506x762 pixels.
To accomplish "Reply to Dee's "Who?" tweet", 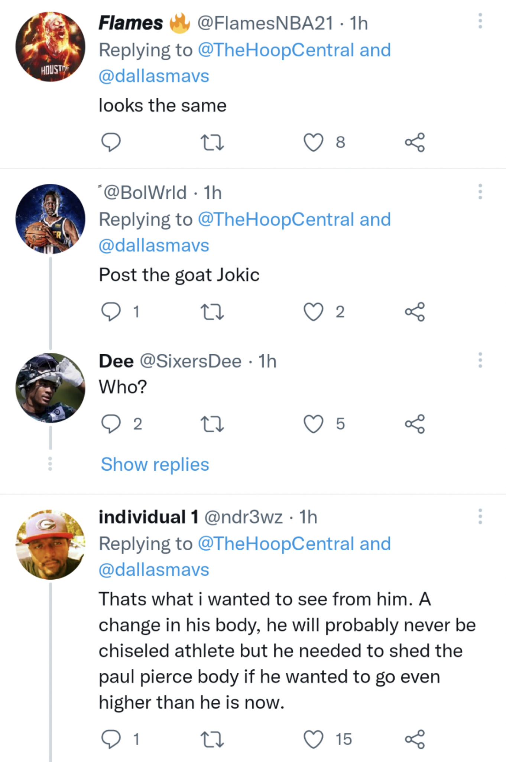I will coord(111,424).
